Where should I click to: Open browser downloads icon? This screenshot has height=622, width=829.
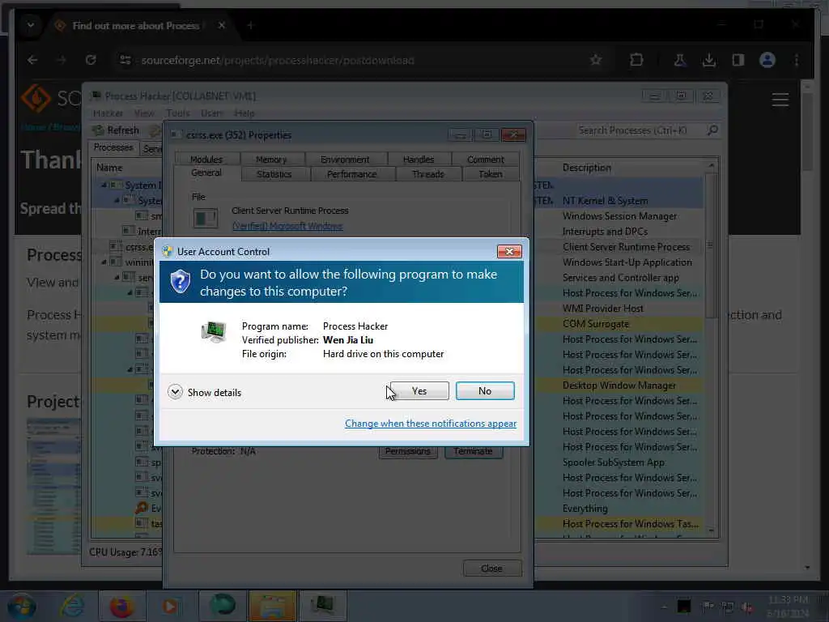click(x=709, y=60)
